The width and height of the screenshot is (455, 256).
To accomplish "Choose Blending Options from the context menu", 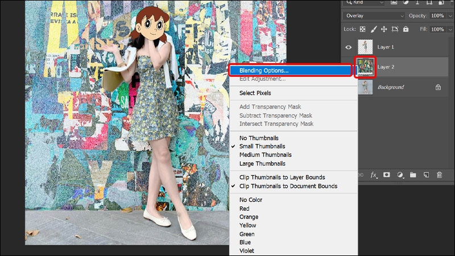I will 291,71.
